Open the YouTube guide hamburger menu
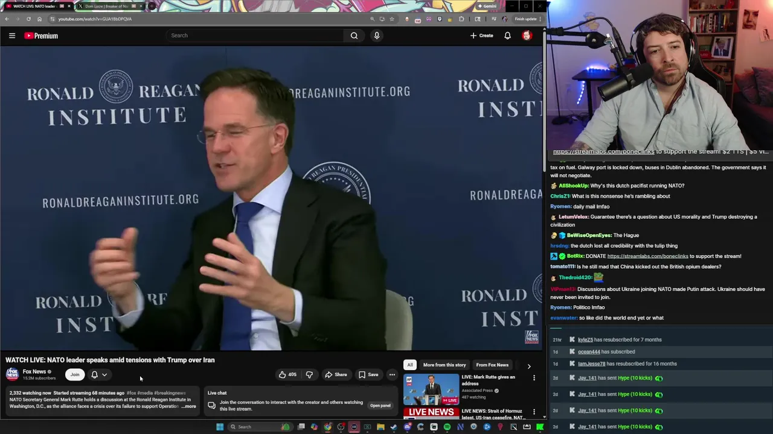 tap(11, 36)
